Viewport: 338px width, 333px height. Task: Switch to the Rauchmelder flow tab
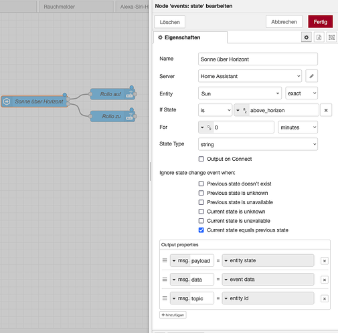[59, 7]
